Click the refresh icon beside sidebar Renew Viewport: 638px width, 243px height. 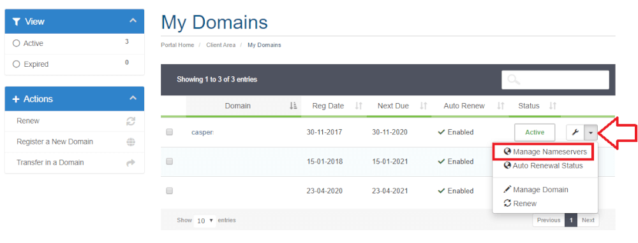[131, 121]
